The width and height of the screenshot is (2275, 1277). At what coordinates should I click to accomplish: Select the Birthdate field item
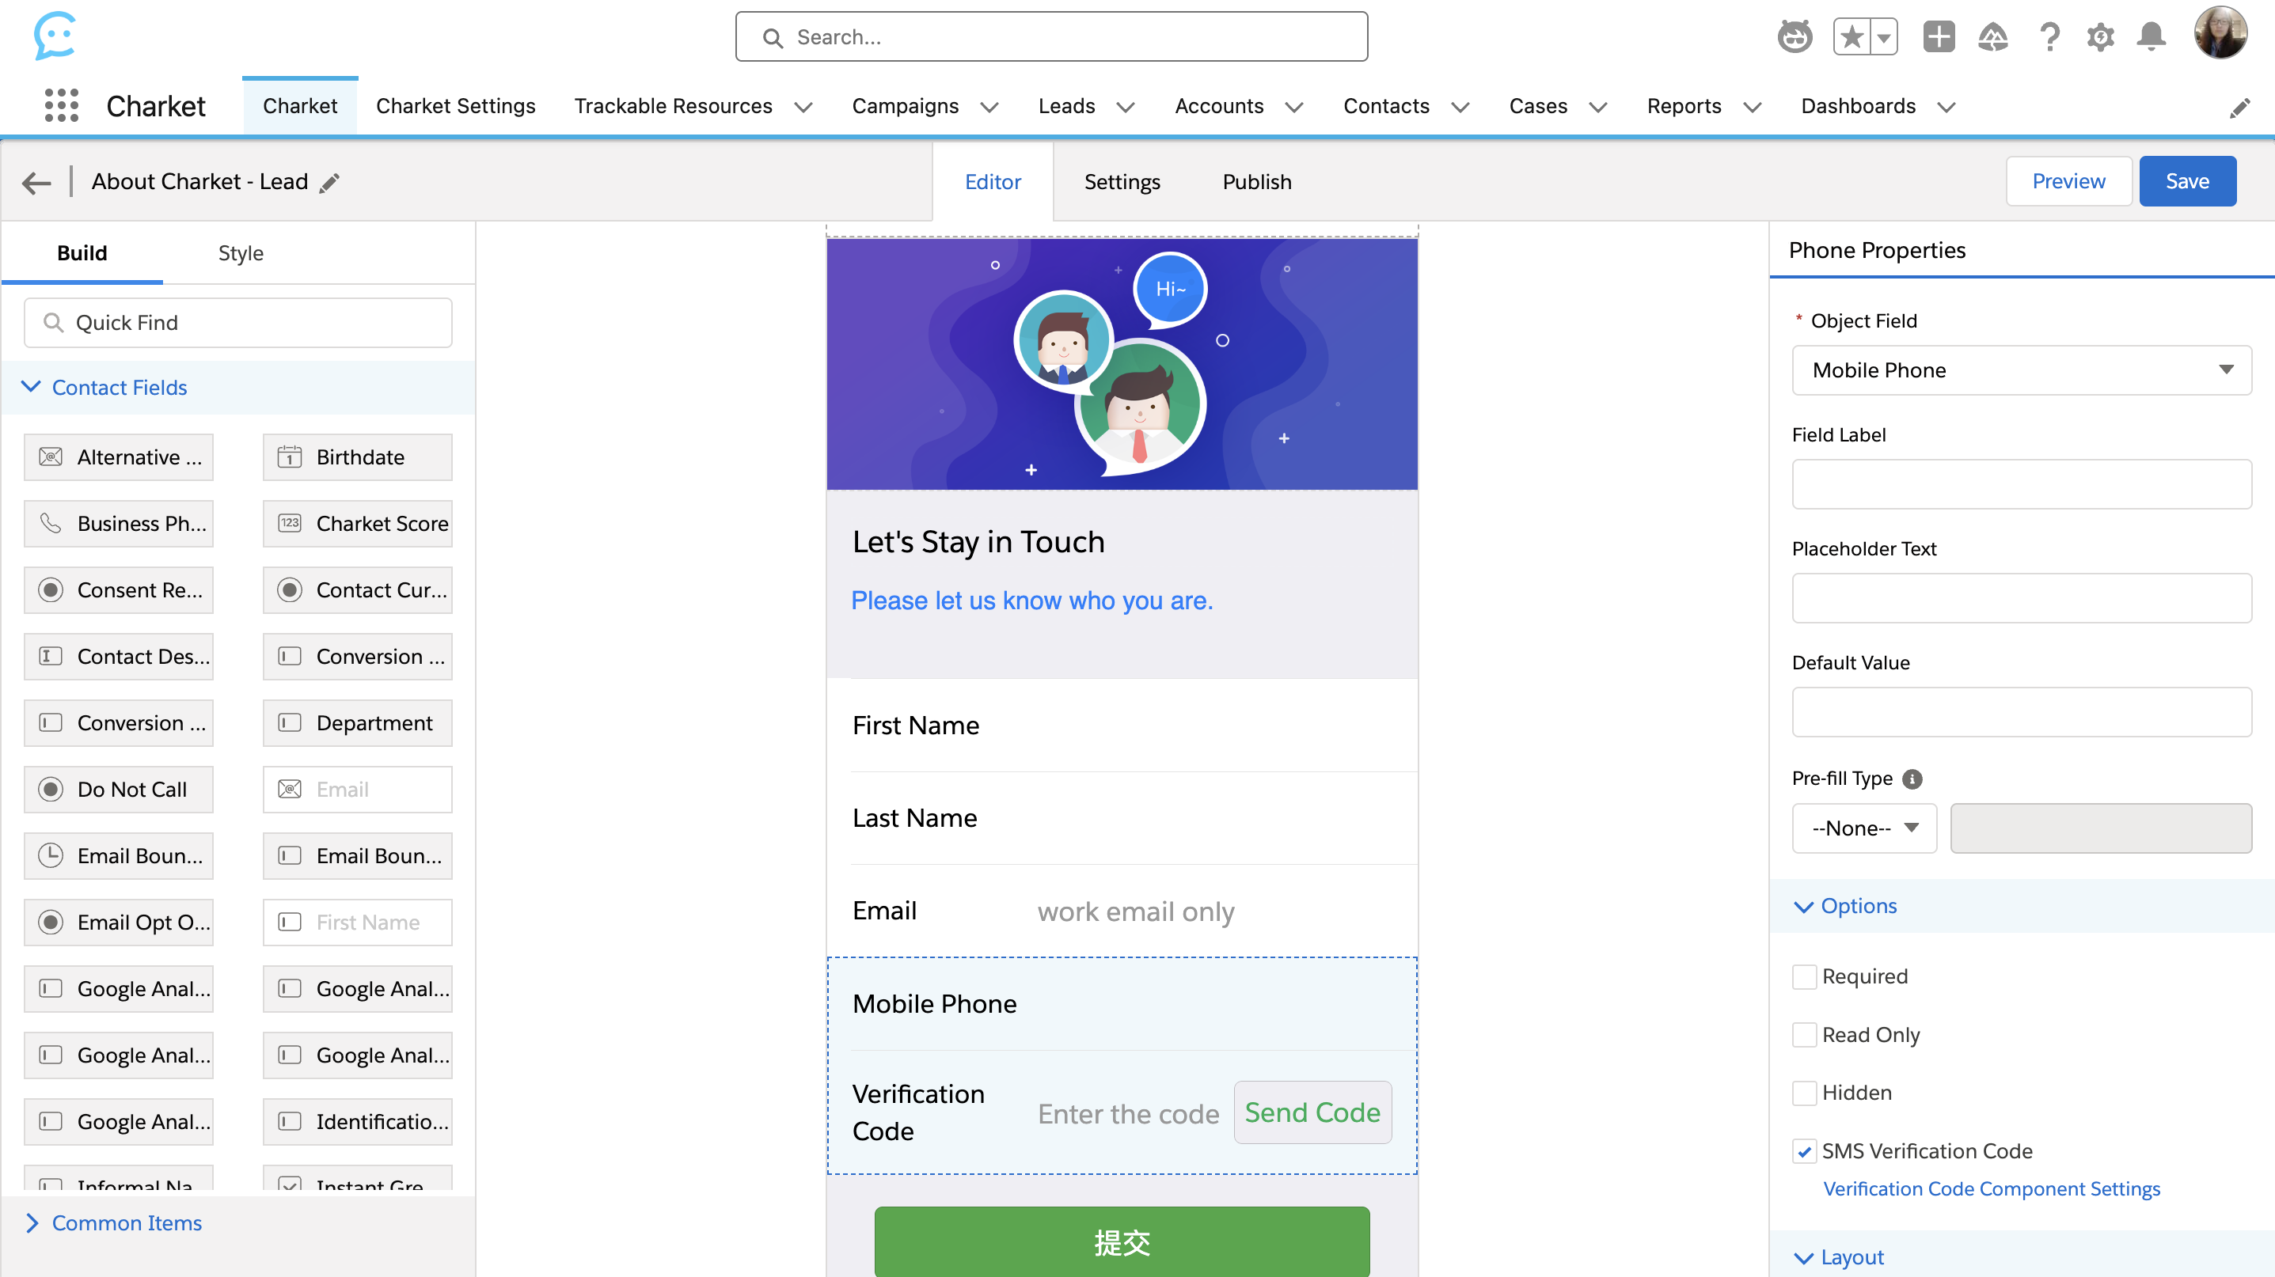pos(358,457)
